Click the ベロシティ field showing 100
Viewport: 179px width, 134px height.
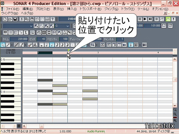coord(64,39)
